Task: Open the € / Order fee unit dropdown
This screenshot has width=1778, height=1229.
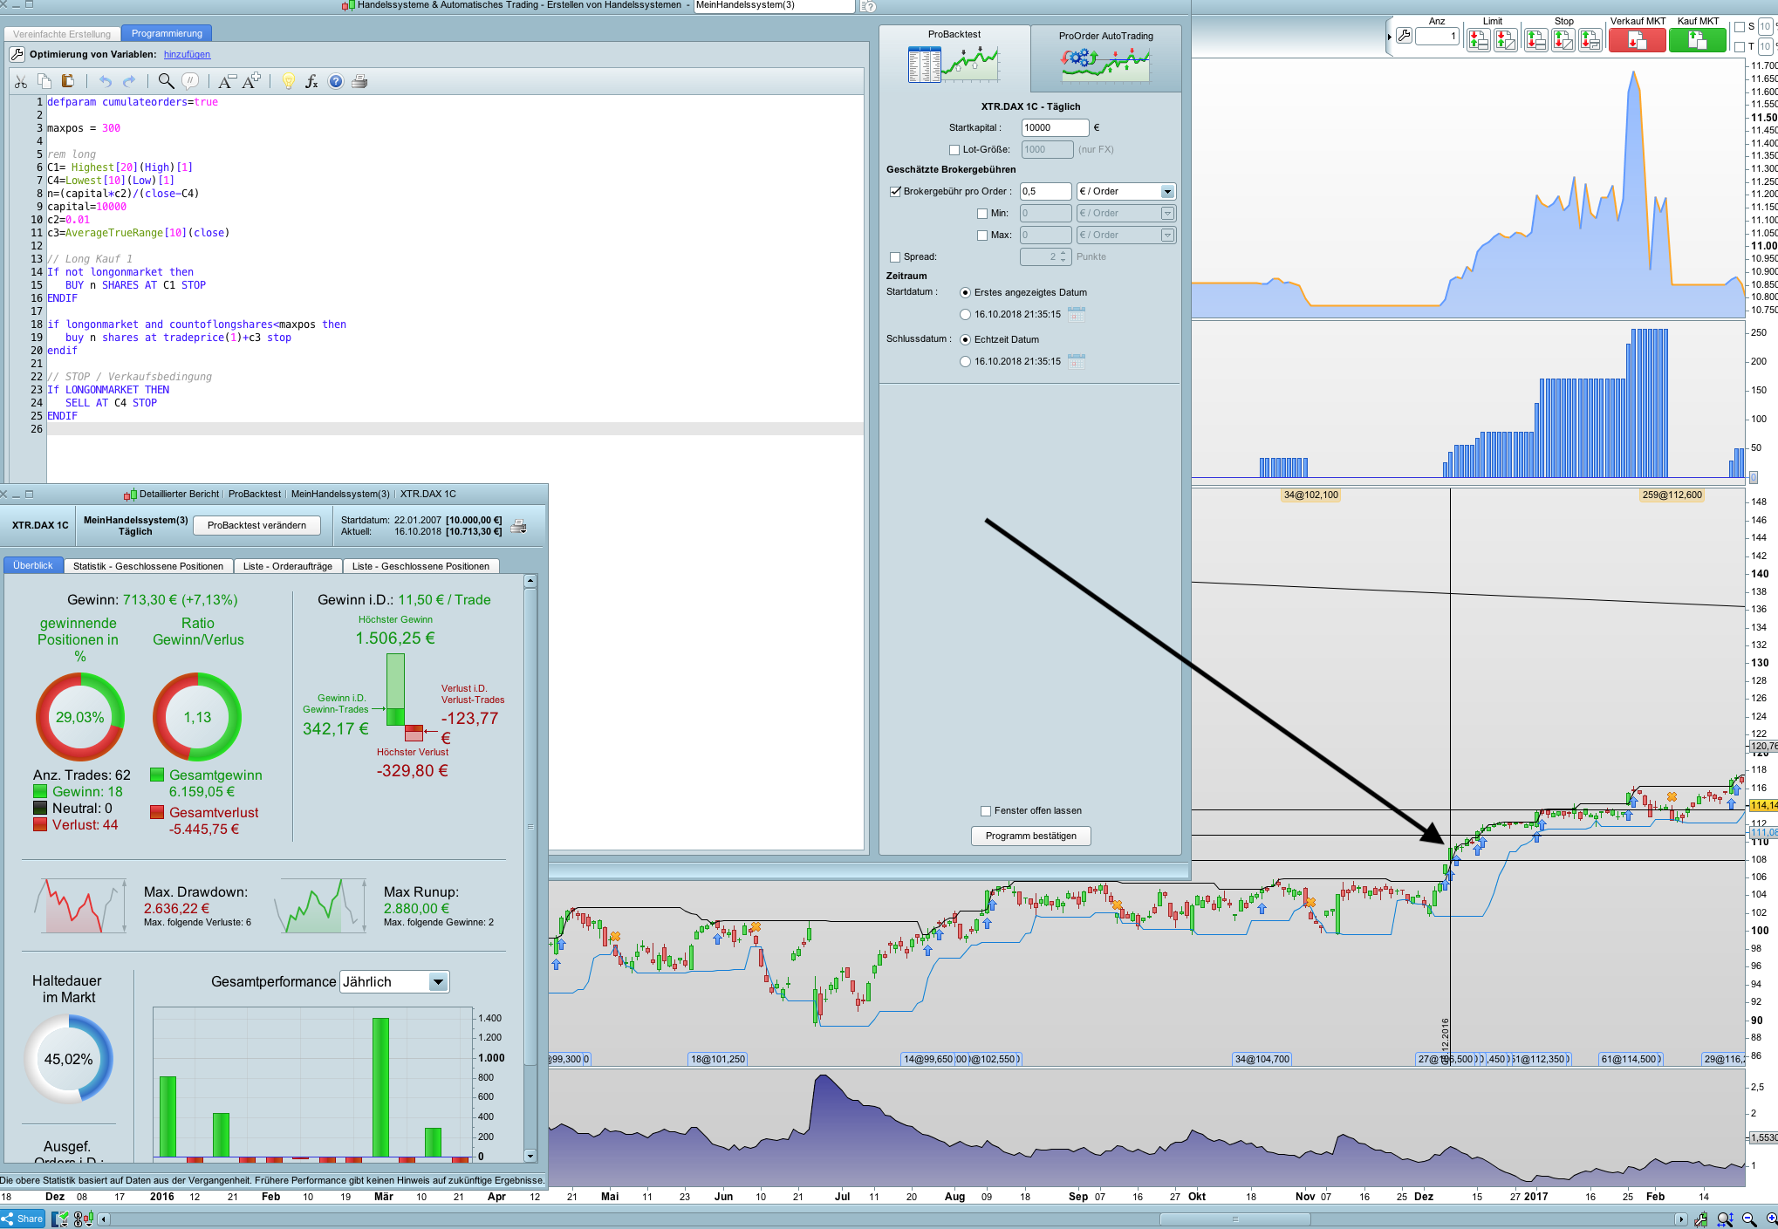Action: 1125,192
